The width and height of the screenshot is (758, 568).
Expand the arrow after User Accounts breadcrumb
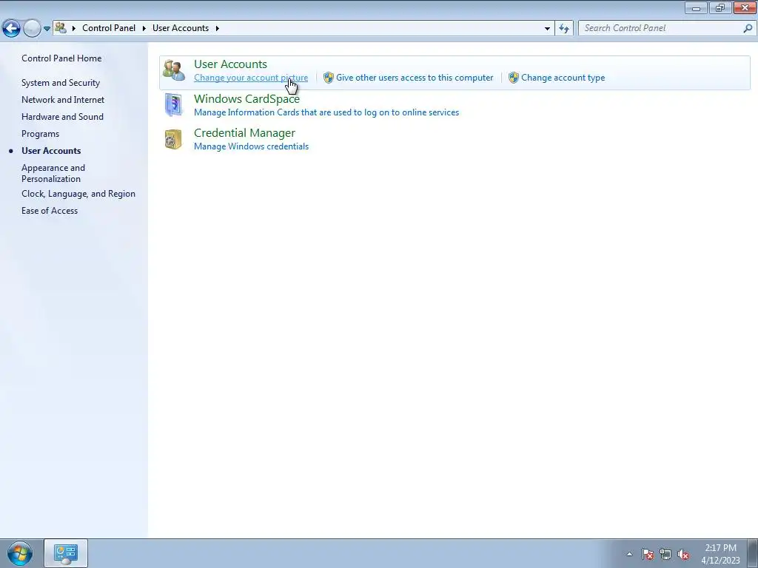click(218, 29)
